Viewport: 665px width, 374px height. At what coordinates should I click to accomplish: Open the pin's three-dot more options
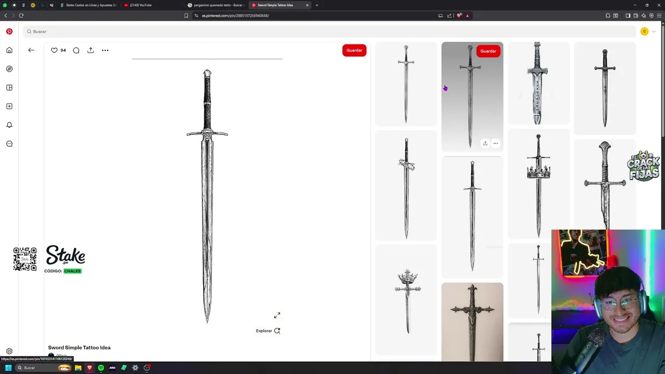click(105, 50)
